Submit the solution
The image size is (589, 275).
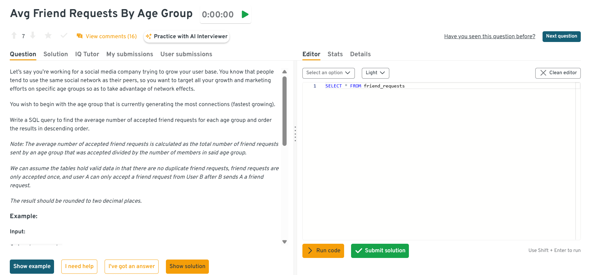(x=380, y=251)
